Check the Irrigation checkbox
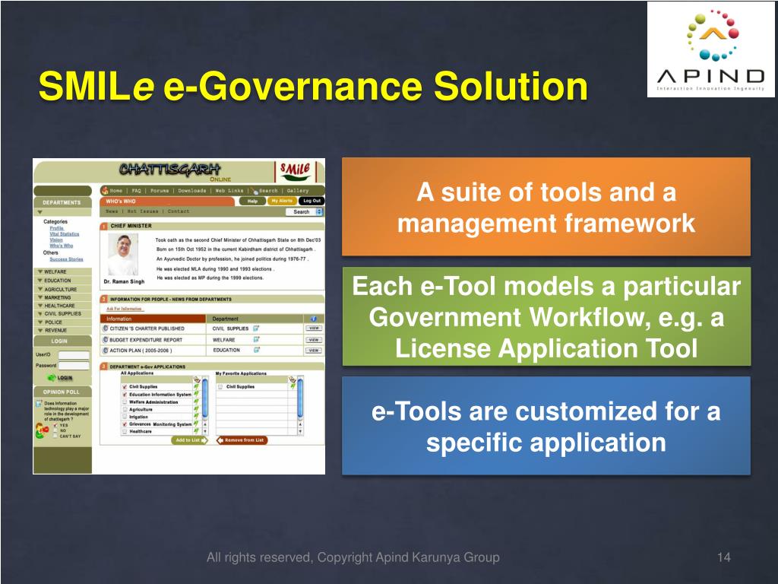 tap(125, 417)
